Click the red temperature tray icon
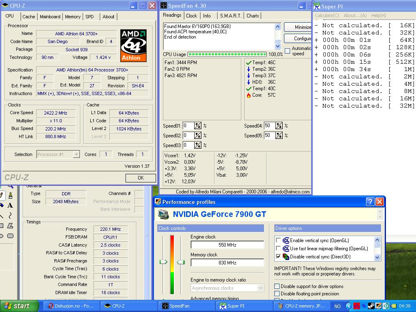Image resolution: width=416 pixels, height=312 pixels. pos(356,306)
